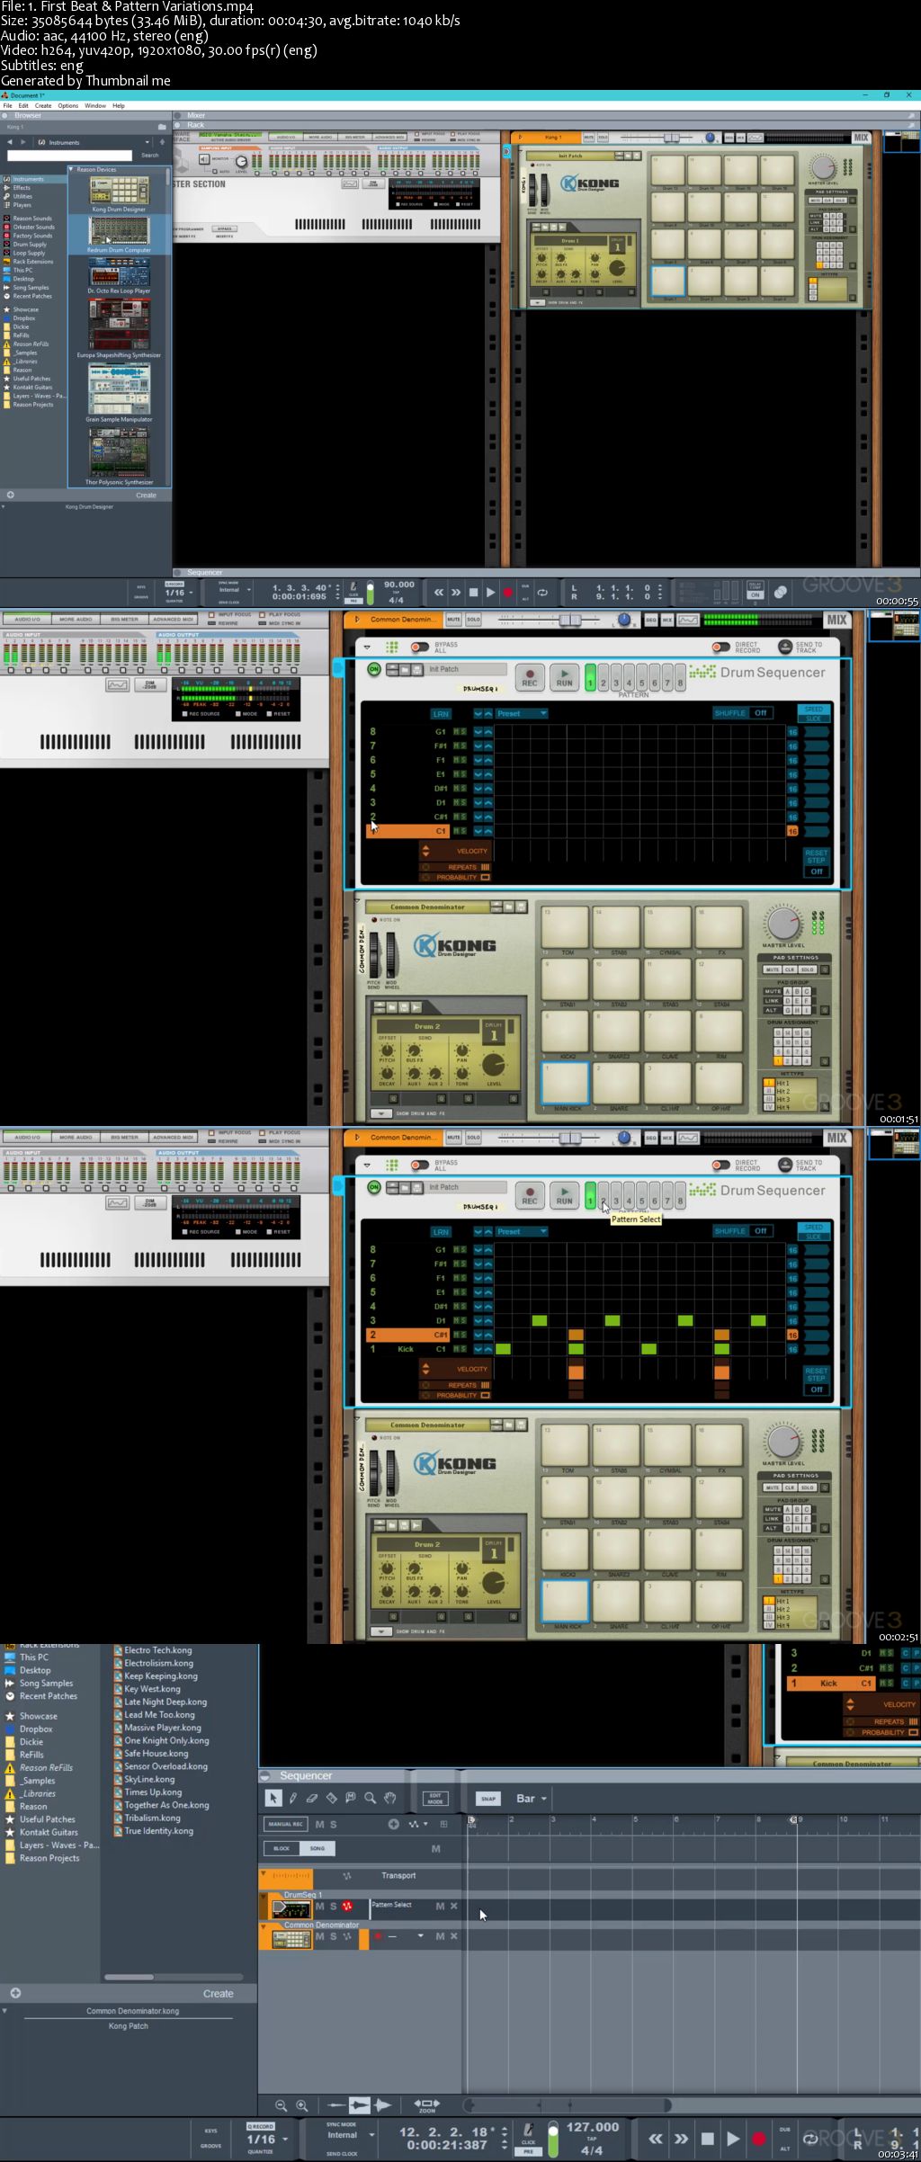921x2162 pixels.
Task: Mute the DrumSeq 1 track with M
Action: (x=320, y=1906)
